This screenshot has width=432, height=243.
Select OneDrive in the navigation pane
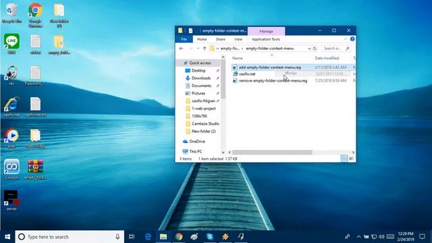(x=197, y=141)
